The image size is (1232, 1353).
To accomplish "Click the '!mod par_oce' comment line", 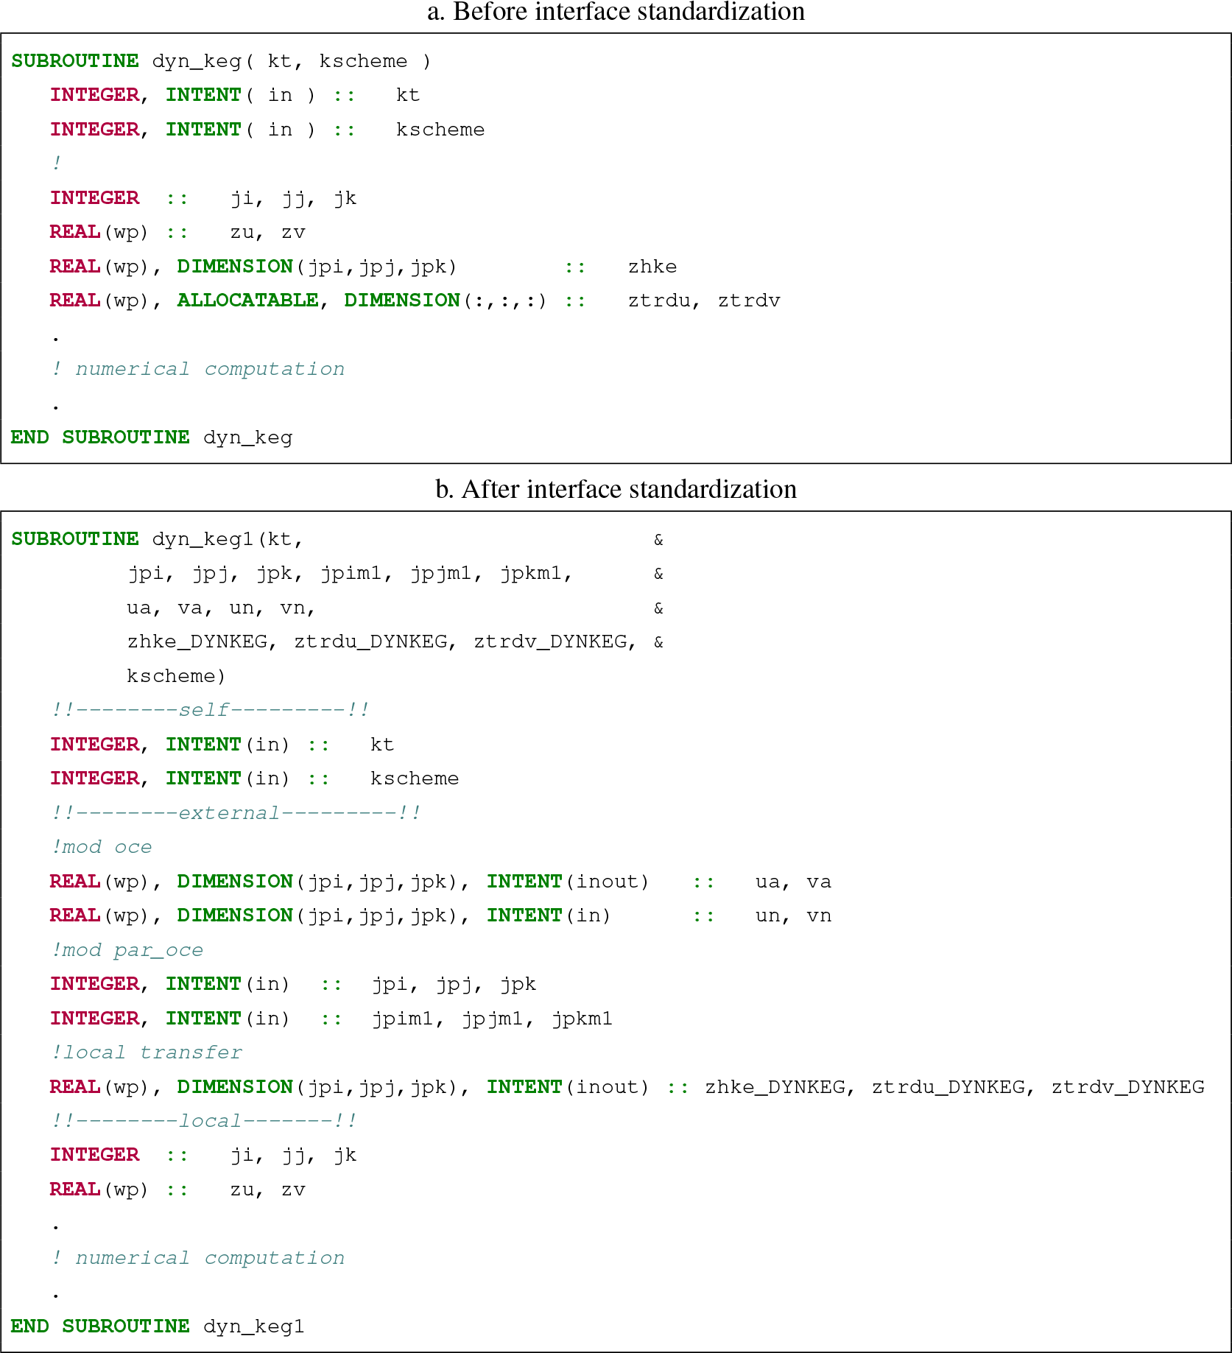I will [x=127, y=950].
